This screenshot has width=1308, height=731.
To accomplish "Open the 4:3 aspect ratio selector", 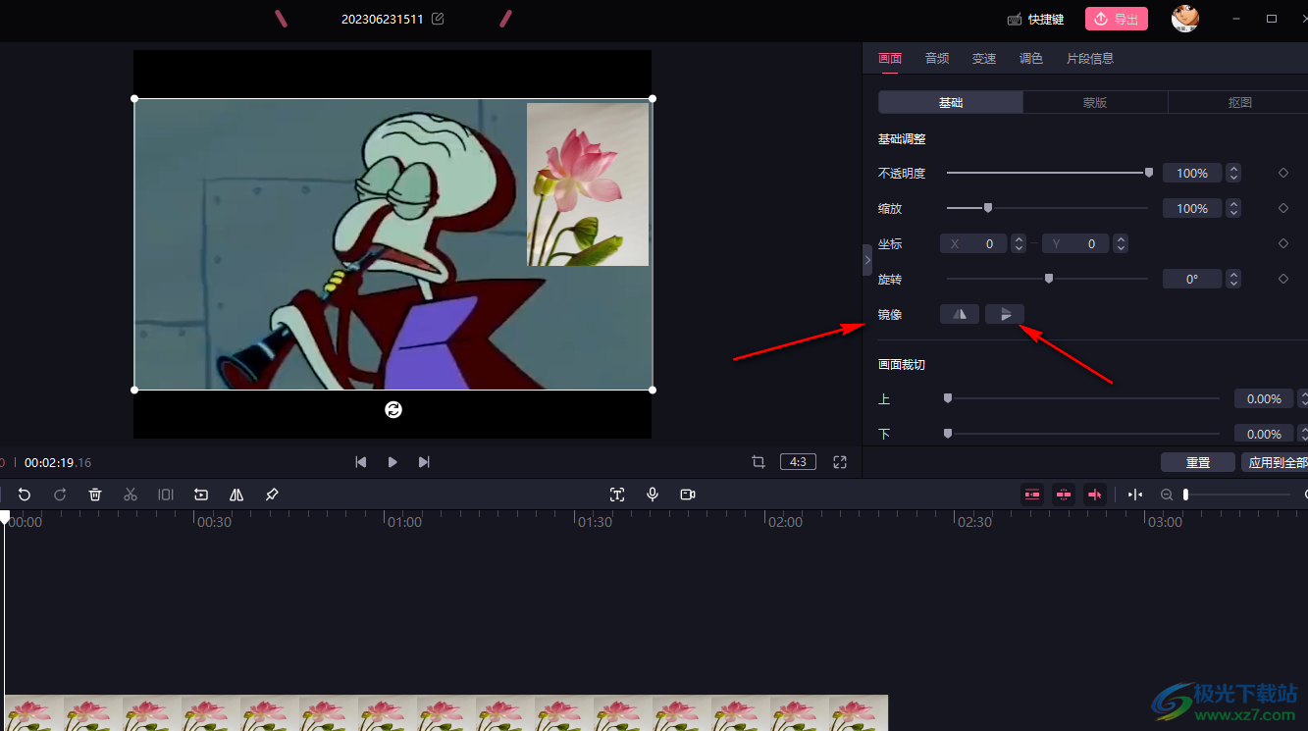I will [x=798, y=461].
